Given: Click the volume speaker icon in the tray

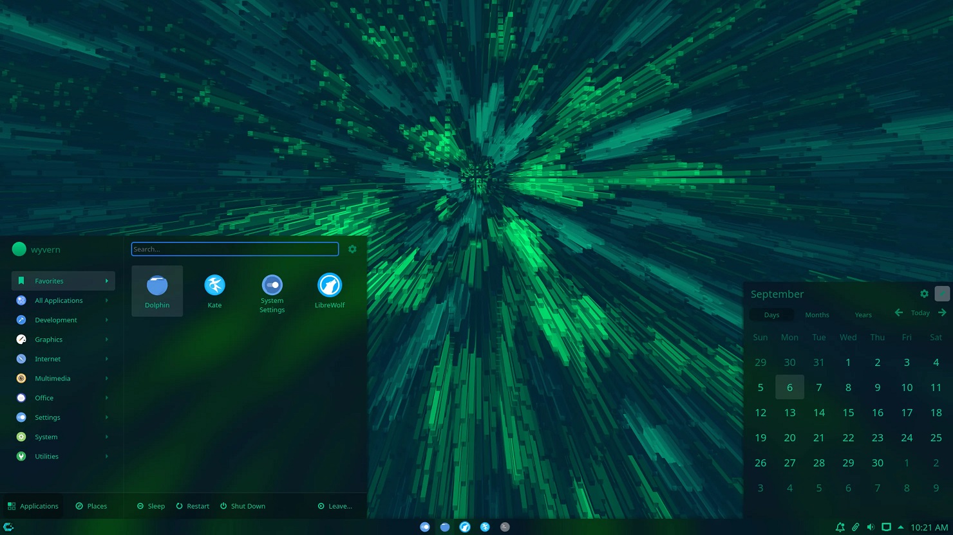Looking at the screenshot, I should 871,527.
